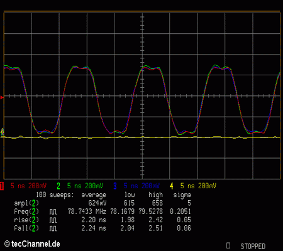Select the blue channel 3 number
Image resolution: width=283 pixels, height=251 pixels.
[115, 186]
